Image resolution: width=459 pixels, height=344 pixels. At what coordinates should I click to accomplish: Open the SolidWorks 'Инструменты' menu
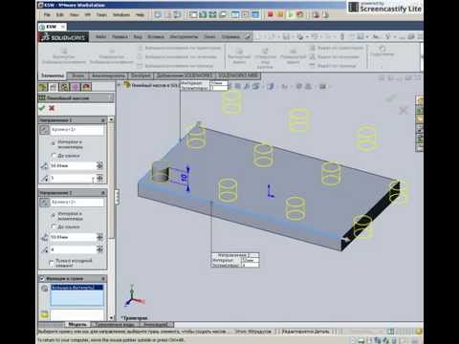point(184,37)
